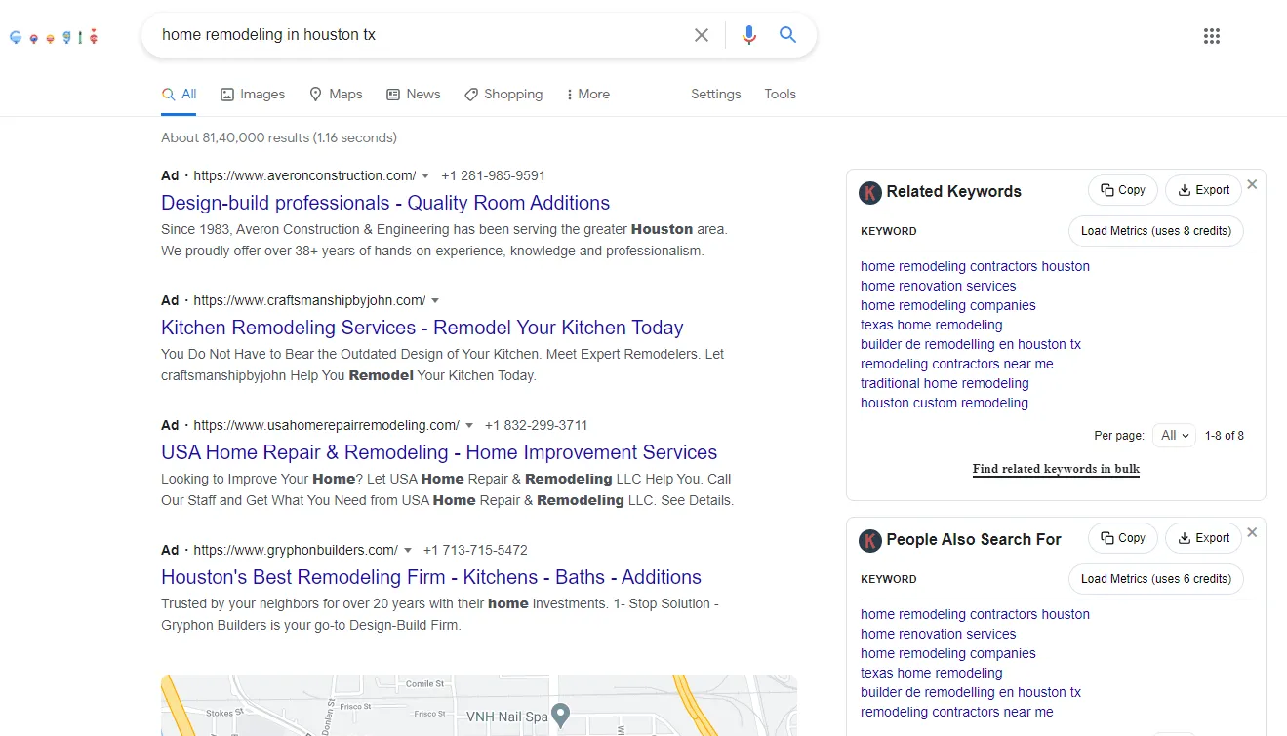The image size is (1287, 736).
Task: Click 'Find related keywords in bulk' link
Action: pos(1056,469)
